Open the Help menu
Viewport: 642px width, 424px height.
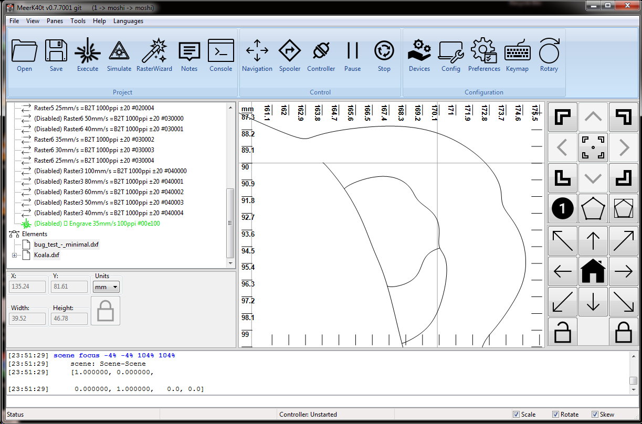point(99,21)
